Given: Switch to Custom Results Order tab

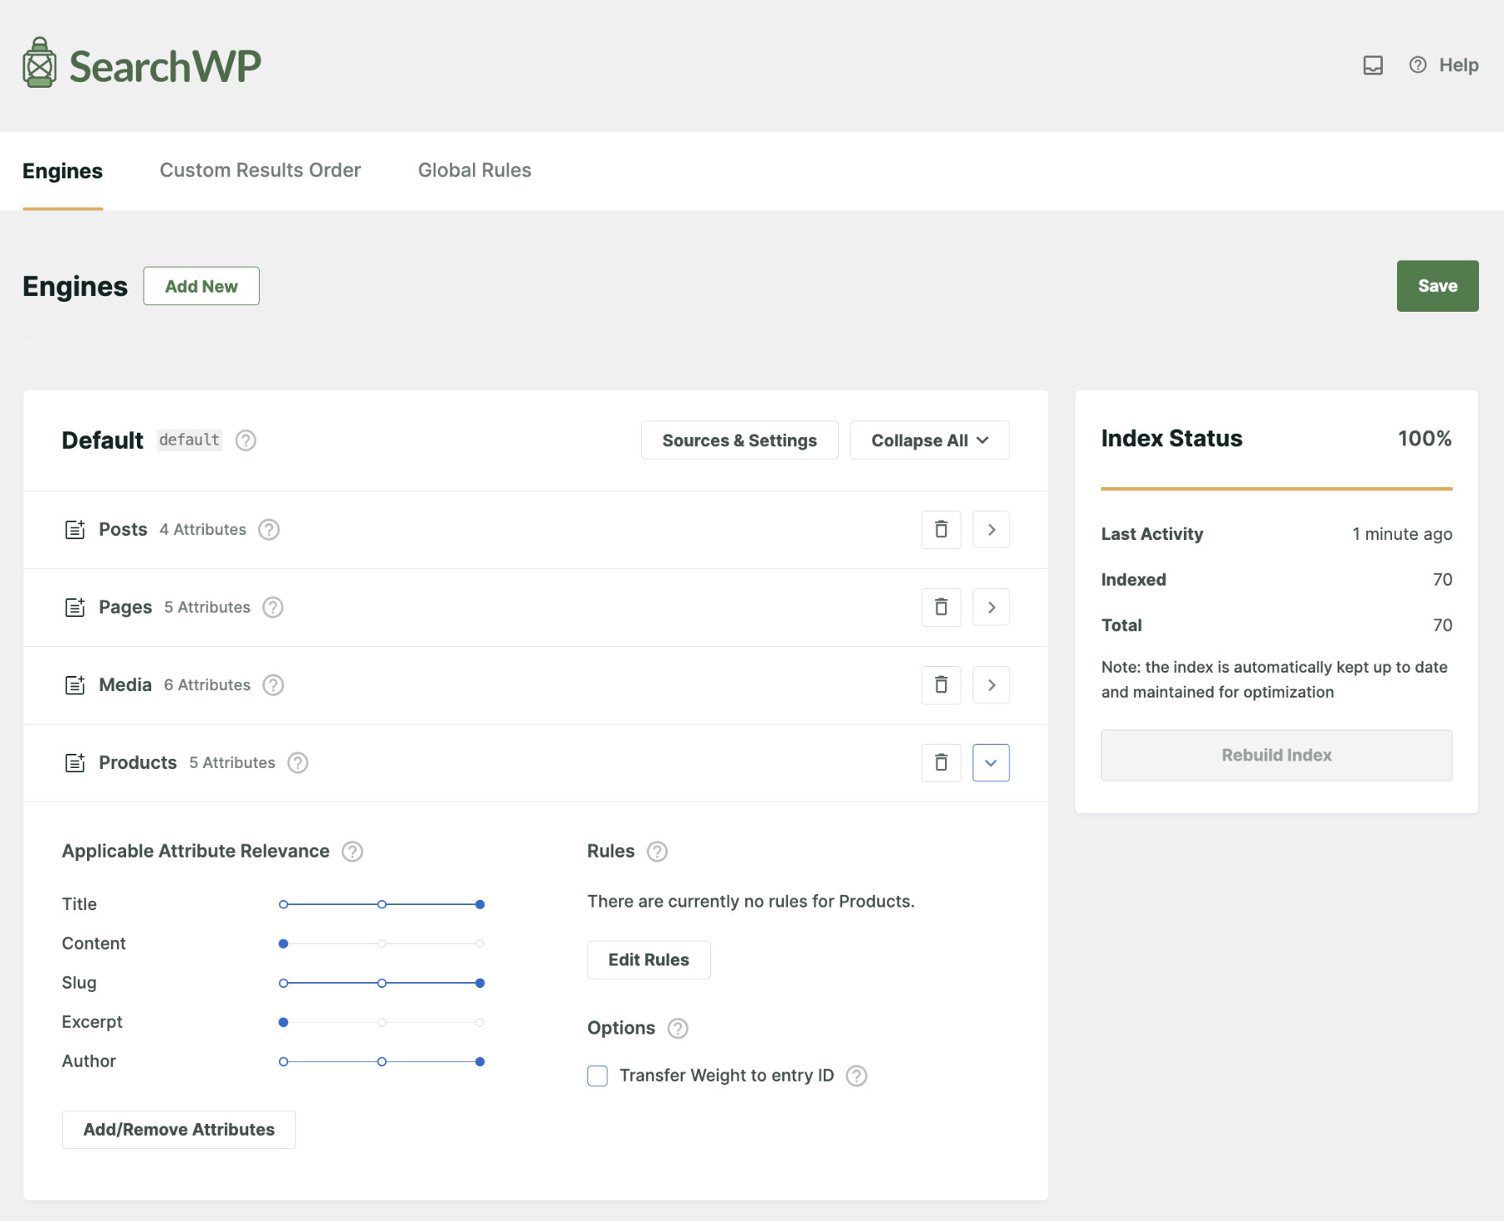Looking at the screenshot, I should click(260, 170).
